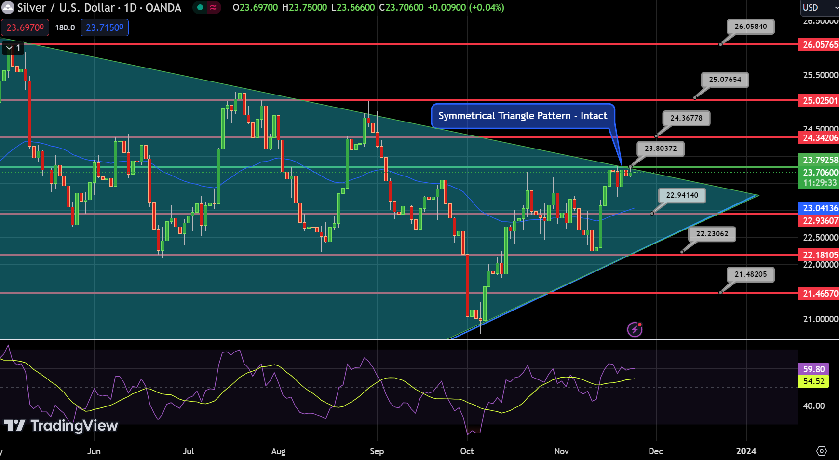Click the green 23.79258 price axis label
The width and height of the screenshot is (839, 460).
819,160
